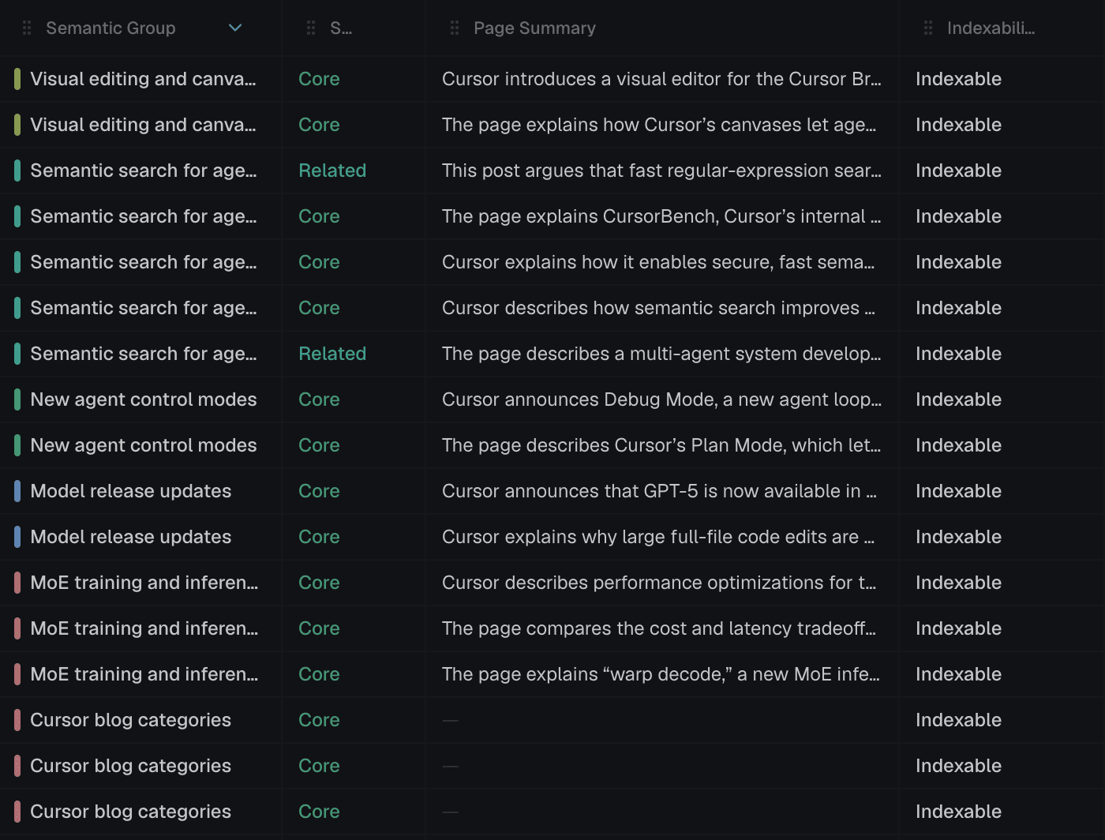
Task: Select the GPT-5 availability summary cell
Action: (659, 491)
